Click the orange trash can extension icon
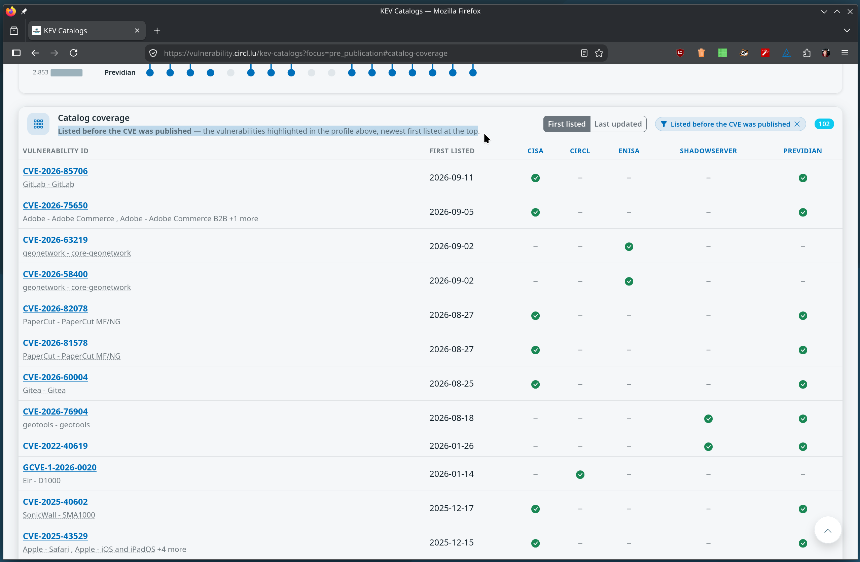Image resolution: width=860 pixels, height=562 pixels. click(x=702, y=53)
